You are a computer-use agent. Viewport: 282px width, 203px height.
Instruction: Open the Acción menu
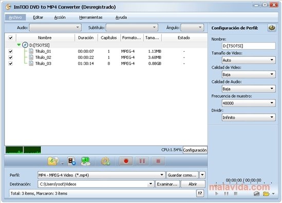pos(60,17)
